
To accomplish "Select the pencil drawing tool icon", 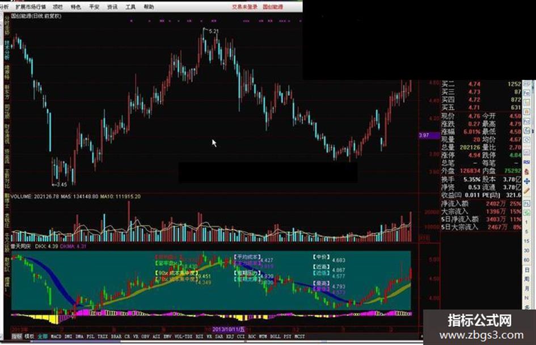I will pos(526,190).
